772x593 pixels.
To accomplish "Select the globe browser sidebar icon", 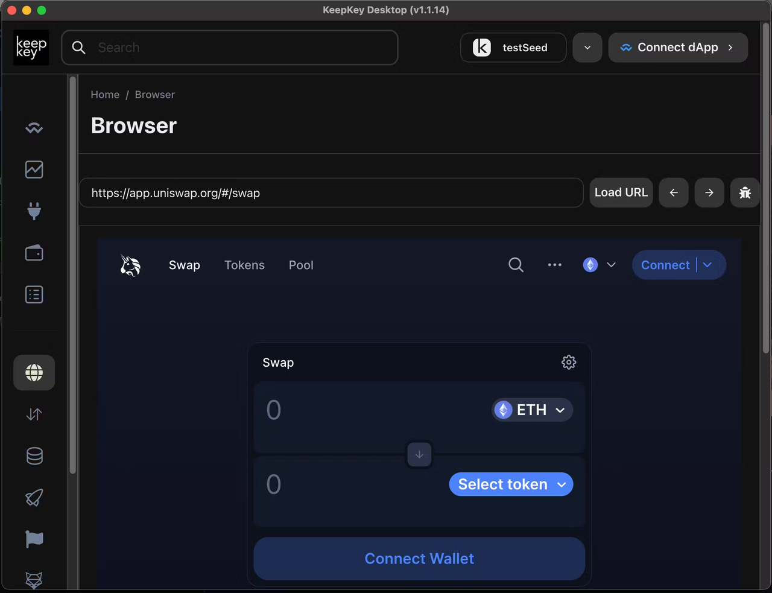I will point(34,373).
